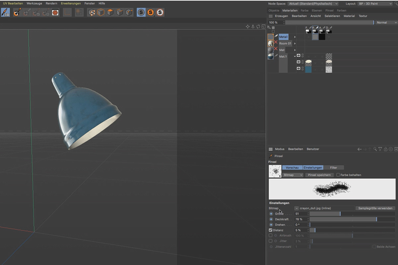Click the Pinsel speichern button
Viewport: 398px width, 265px height.
(x=319, y=175)
